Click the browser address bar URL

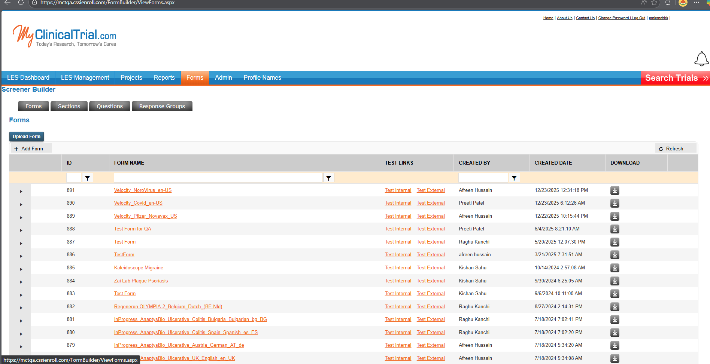point(107,3)
